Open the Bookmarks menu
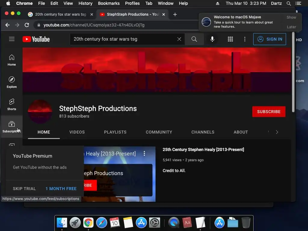 109,3
